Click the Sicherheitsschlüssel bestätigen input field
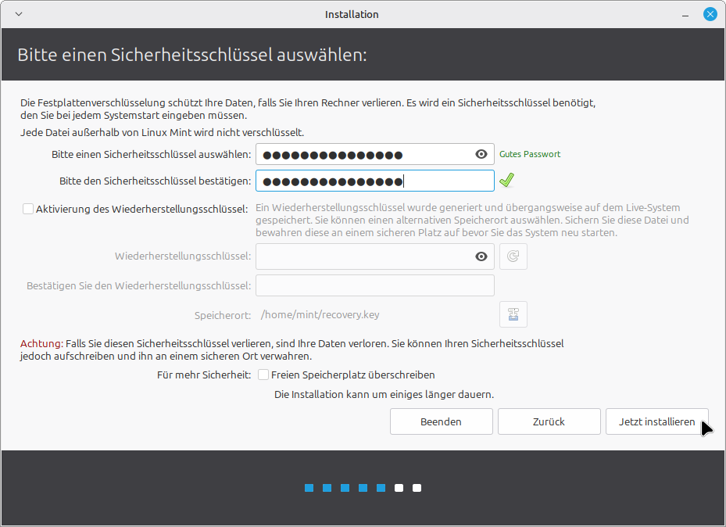 [374, 181]
